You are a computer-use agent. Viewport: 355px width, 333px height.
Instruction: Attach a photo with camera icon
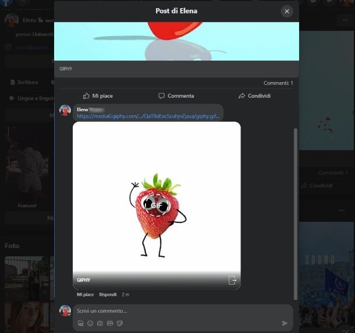pyautogui.click(x=100, y=323)
